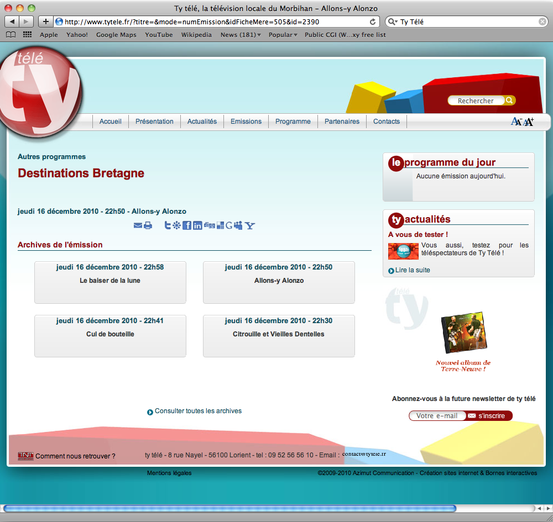Open the Actualités menu item
The width and height of the screenshot is (553, 522).
click(202, 121)
